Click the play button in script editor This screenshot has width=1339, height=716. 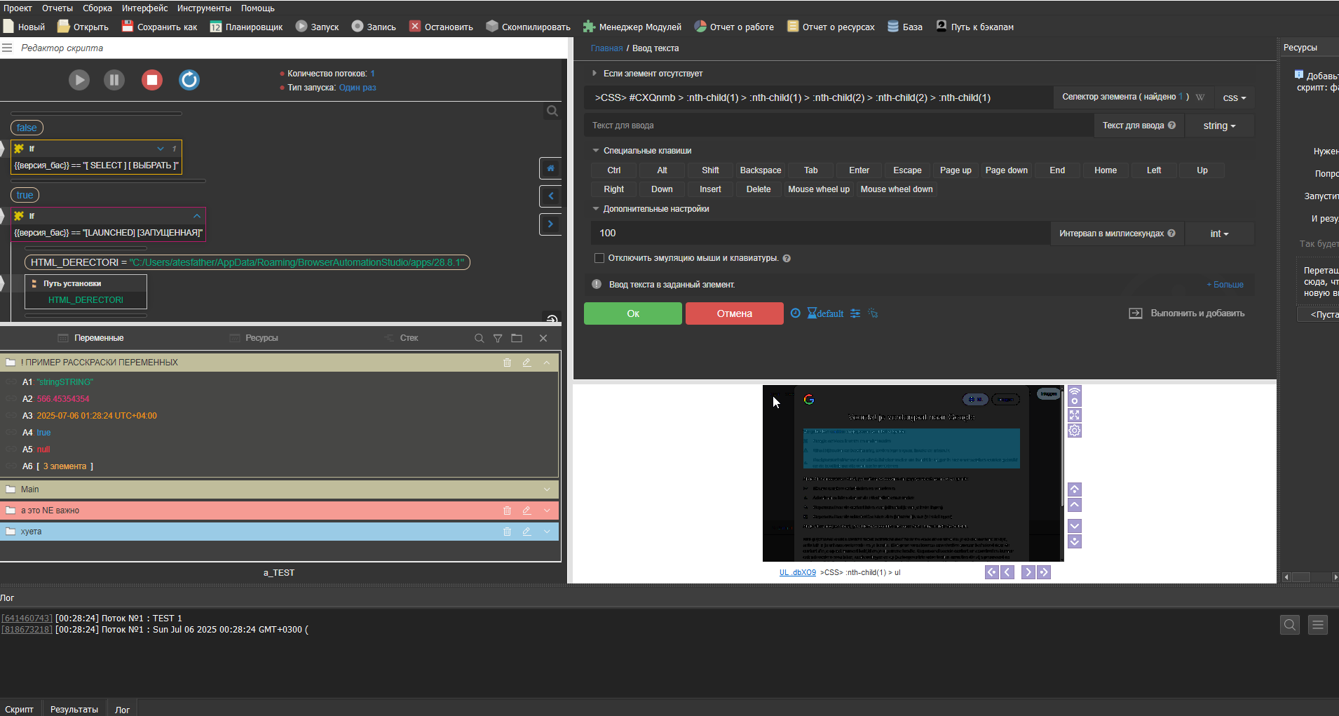[x=79, y=80]
